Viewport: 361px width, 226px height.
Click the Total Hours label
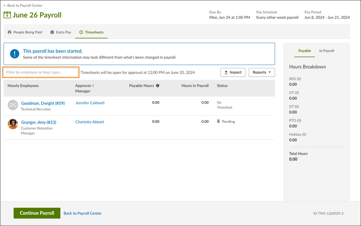(298, 154)
